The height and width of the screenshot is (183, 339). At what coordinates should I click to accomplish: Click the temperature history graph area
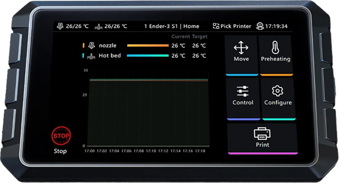[149, 109]
